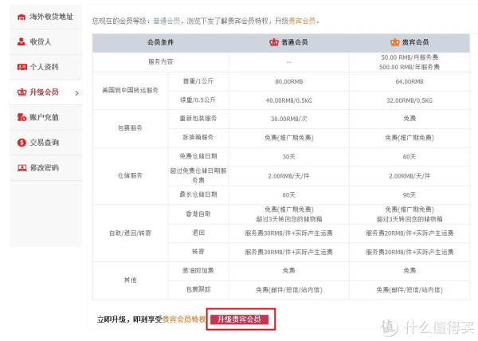Click the gold crown icon in 贵宾会员 header

(395, 42)
